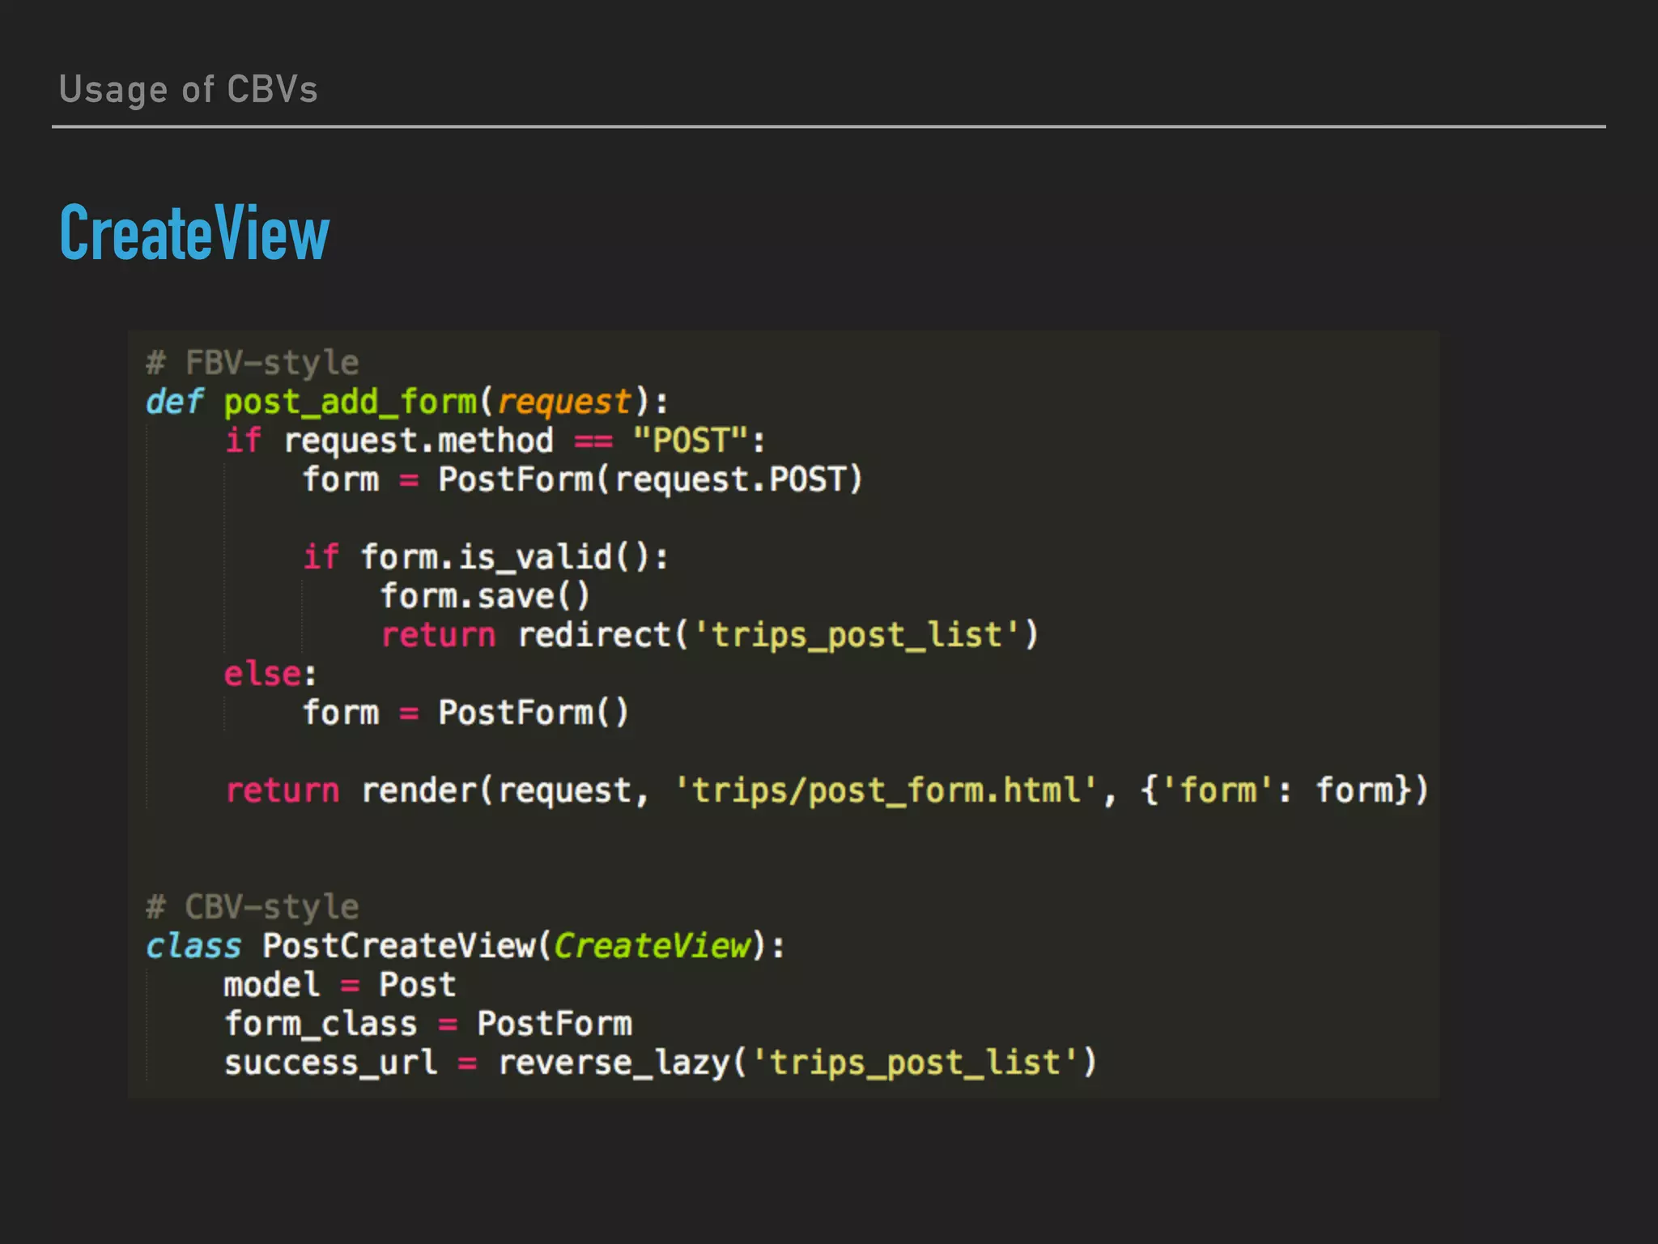Click the 'form = PostForm()' line
This screenshot has height=1244, width=1658.
pyautogui.click(x=466, y=713)
